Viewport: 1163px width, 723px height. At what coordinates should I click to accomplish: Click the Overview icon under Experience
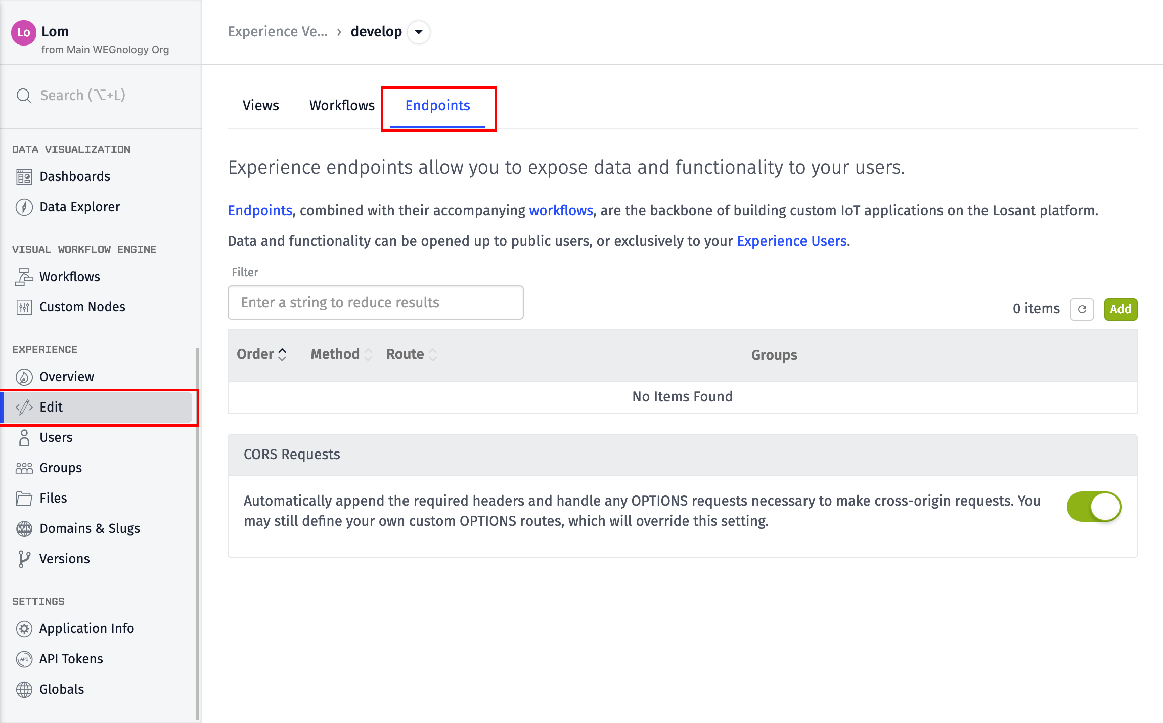point(25,377)
